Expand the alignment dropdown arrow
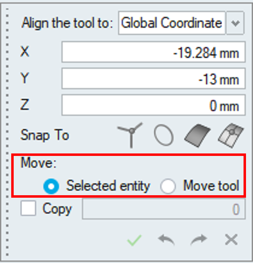The image size is (253, 263). click(235, 24)
